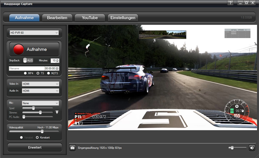Select the MP4 format radio button
The width and height of the screenshot is (259, 158).
25,73
